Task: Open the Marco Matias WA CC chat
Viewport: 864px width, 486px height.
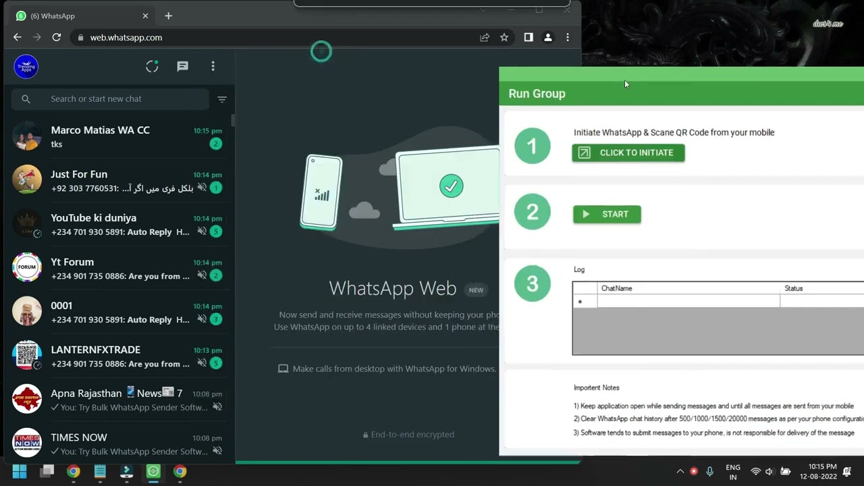Action: pos(117,136)
